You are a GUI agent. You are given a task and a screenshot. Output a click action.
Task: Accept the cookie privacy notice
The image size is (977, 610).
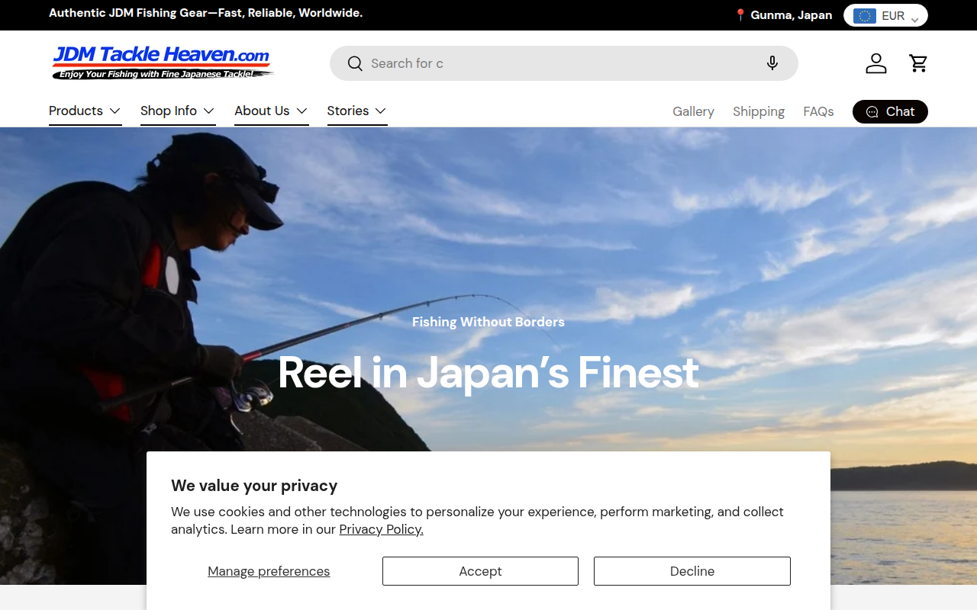tap(480, 571)
